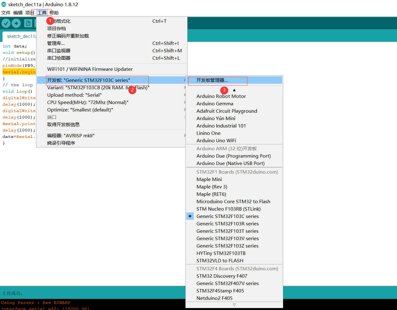Select Netduino2 F405 board
Screen dimensions: 397x310
(x=234, y=298)
